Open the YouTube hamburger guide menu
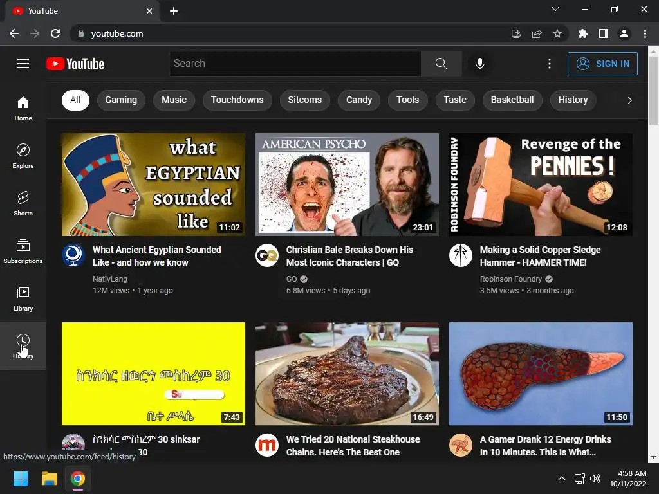659x494 pixels. pos(23,64)
